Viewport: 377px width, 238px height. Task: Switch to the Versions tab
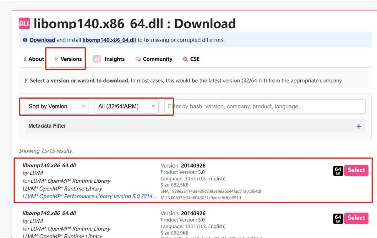click(68, 59)
